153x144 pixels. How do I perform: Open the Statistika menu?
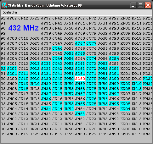point(10,12)
